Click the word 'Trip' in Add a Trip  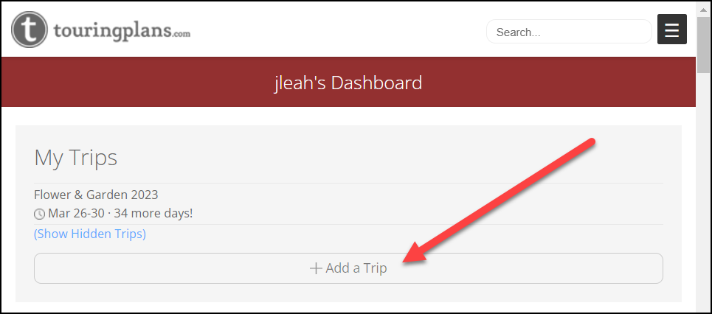pos(375,268)
